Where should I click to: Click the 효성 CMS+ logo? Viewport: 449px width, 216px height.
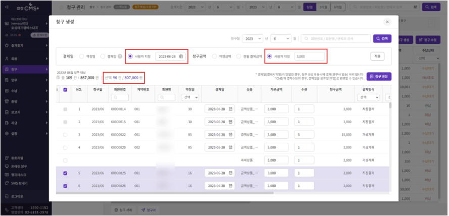pos(29,7)
